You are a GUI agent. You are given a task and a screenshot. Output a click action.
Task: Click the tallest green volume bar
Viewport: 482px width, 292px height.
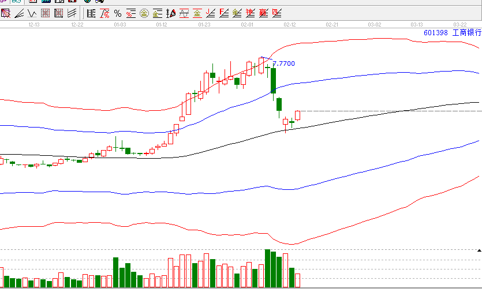267,268
